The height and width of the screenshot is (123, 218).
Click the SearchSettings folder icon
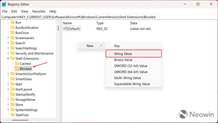coord(13,48)
